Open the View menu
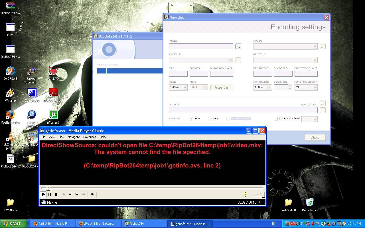Screen dimensions: 365x229 (x=52, y=137)
